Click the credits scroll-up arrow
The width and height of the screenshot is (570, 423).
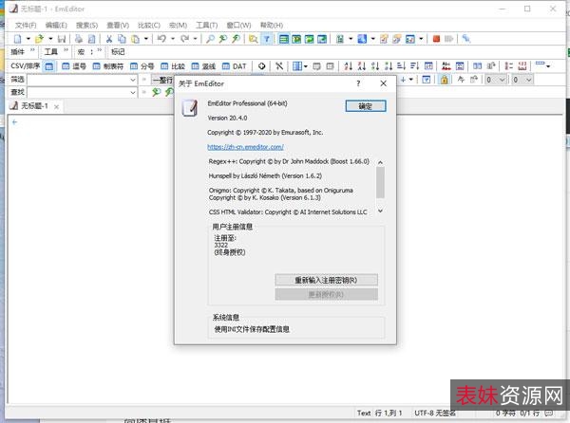click(x=380, y=162)
